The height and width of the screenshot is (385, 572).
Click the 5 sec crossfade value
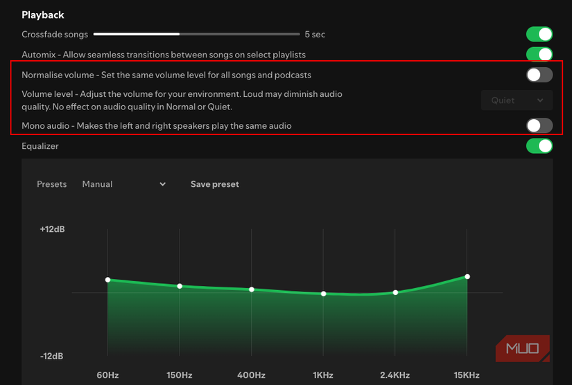(x=315, y=34)
